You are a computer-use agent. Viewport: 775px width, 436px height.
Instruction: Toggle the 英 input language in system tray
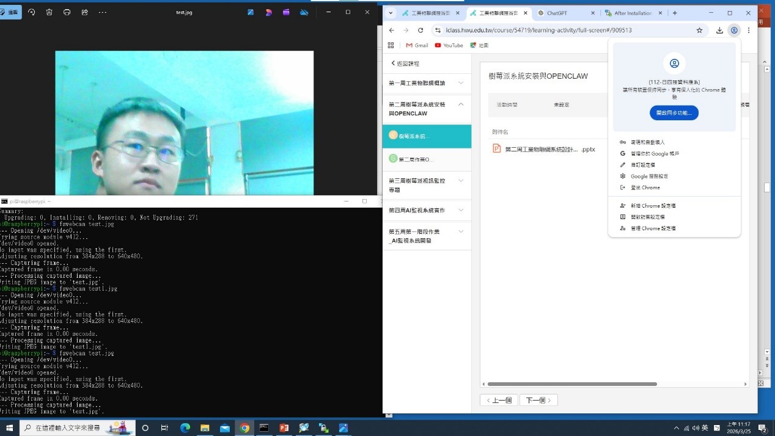tap(705, 428)
